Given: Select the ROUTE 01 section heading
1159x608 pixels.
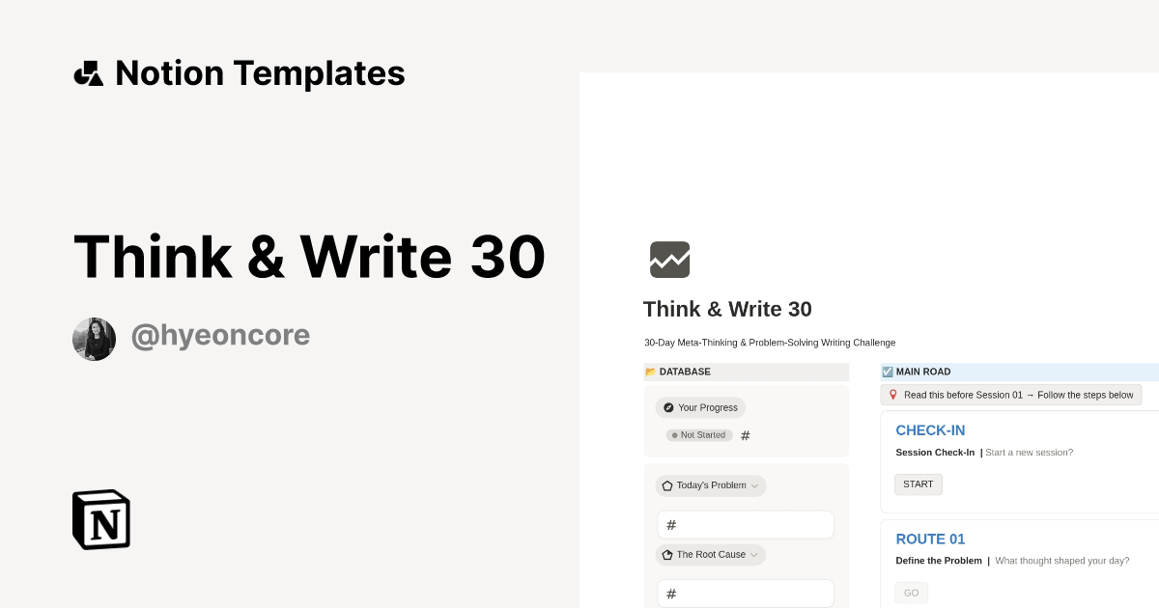Looking at the screenshot, I should pyautogui.click(x=930, y=539).
